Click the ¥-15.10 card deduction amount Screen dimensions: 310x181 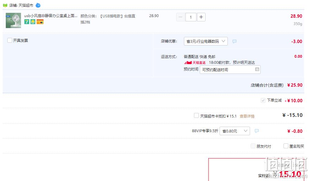tap(292, 115)
